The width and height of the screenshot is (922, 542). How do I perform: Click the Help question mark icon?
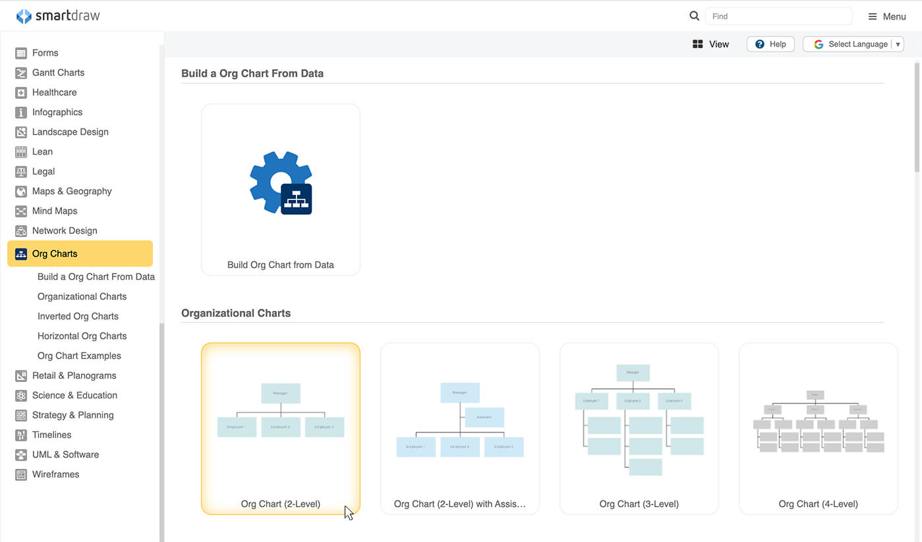[760, 44]
